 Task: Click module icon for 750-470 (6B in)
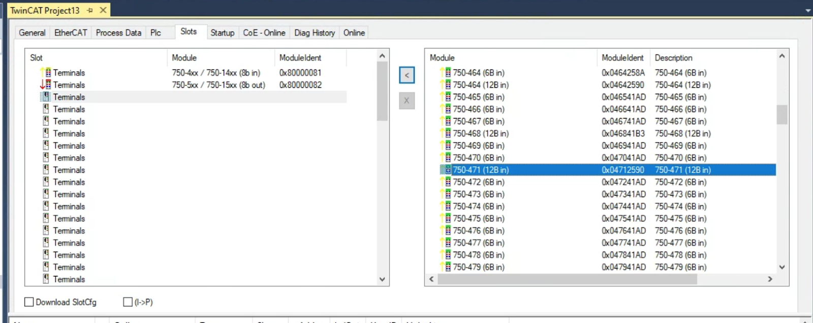[x=447, y=158]
